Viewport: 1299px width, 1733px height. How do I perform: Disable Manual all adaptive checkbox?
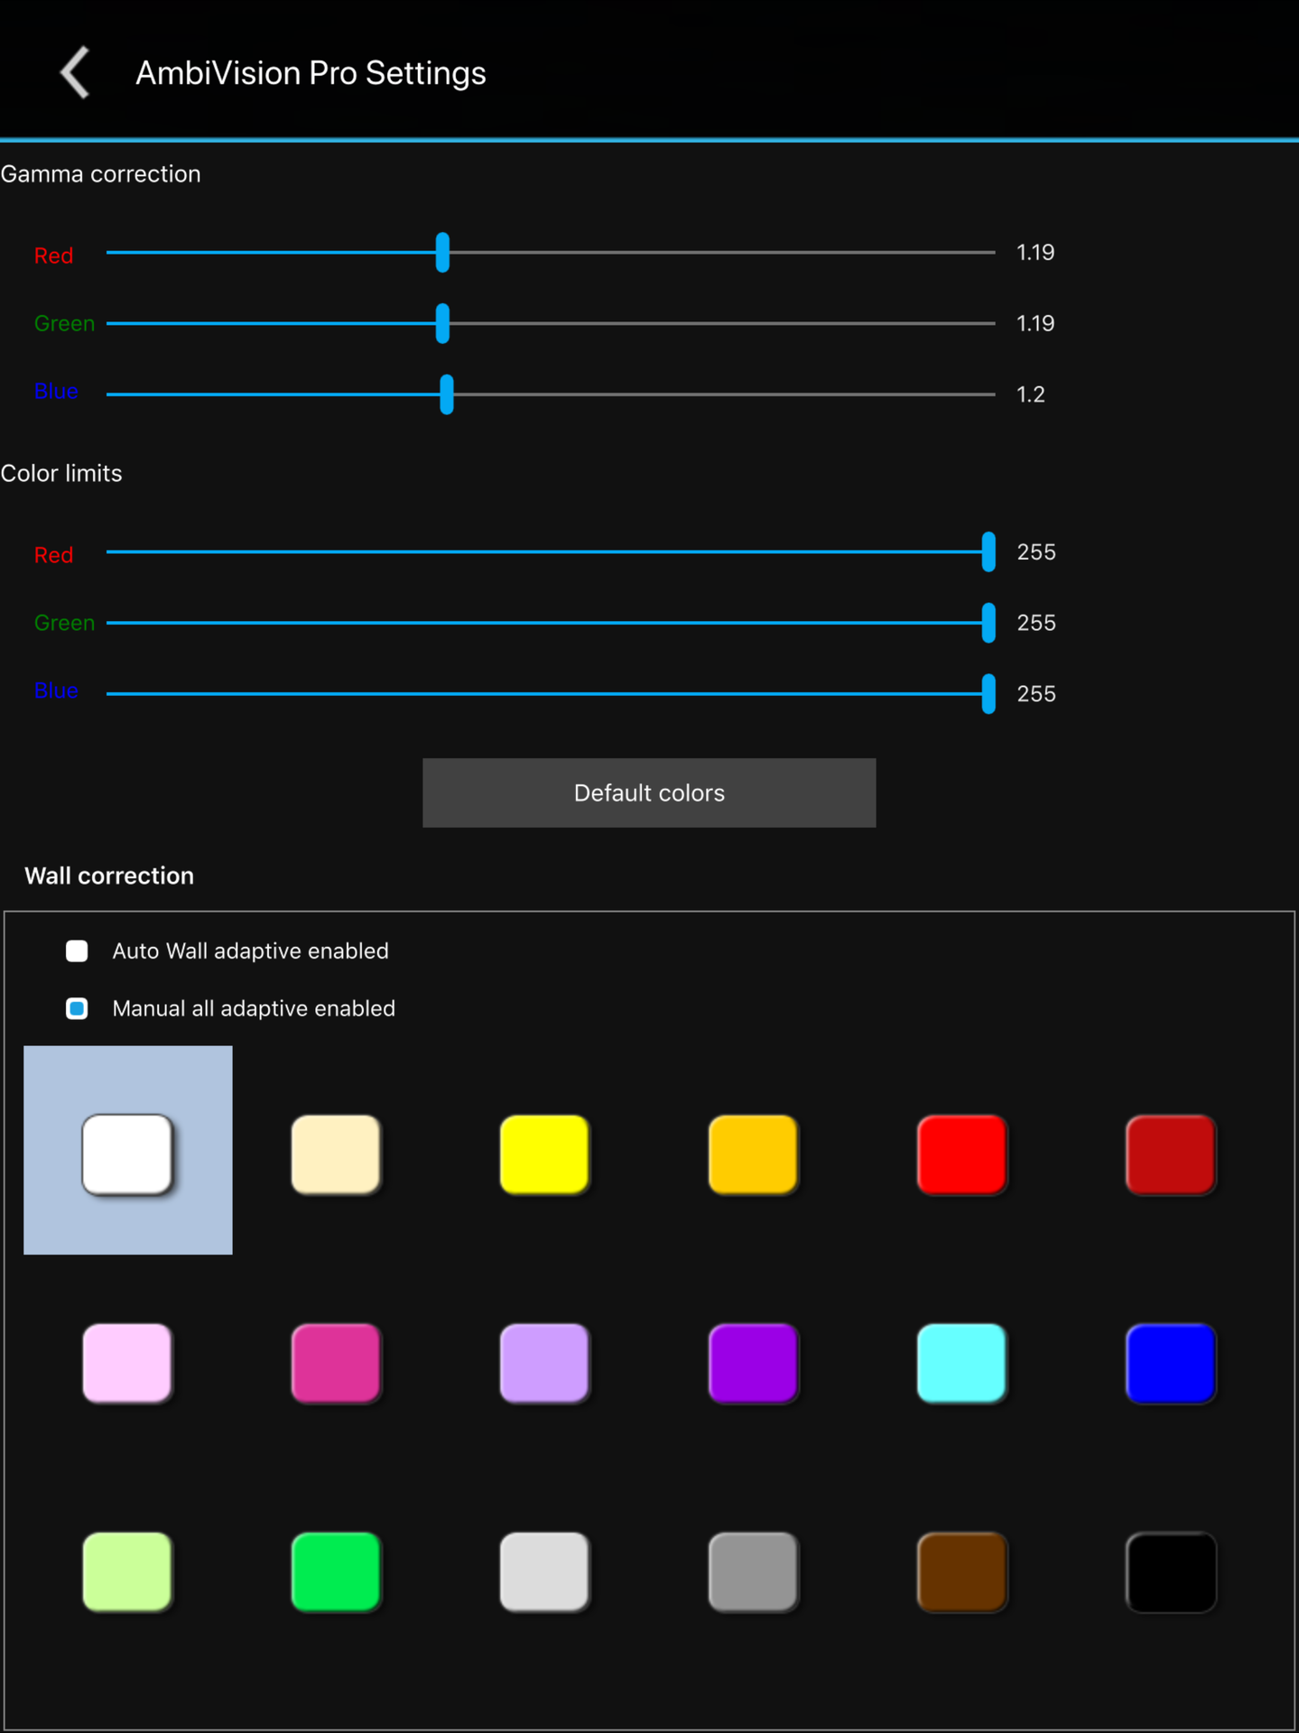[x=77, y=1008]
